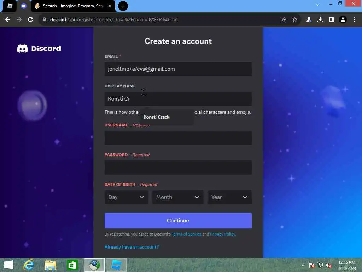The height and width of the screenshot is (272, 362).
Task: Click the Action Center flag tray icon
Action: point(312,265)
